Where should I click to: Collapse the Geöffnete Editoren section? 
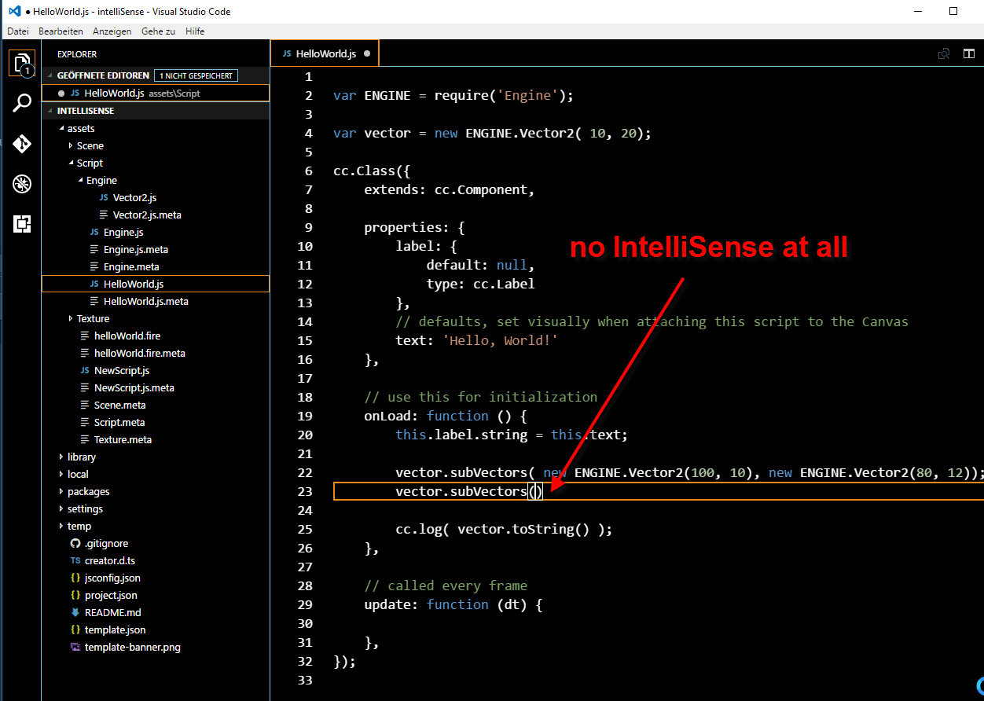tap(102, 75)
